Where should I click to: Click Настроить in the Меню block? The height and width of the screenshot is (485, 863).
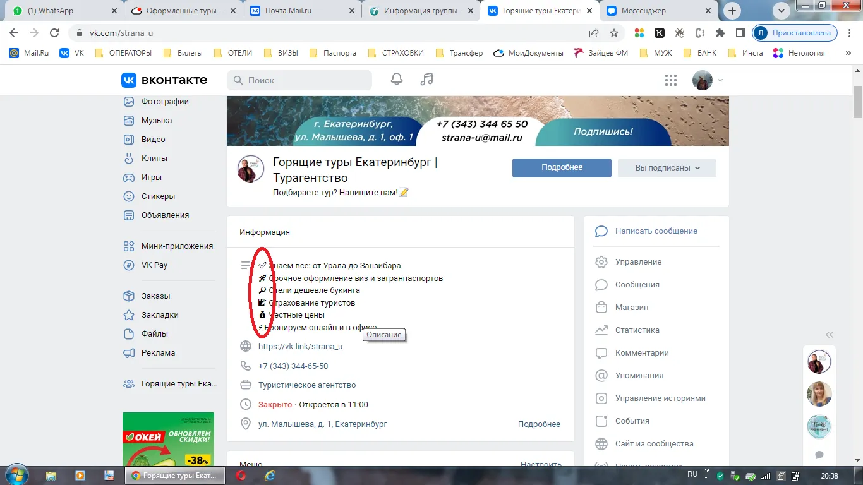(x=541, y=464)
